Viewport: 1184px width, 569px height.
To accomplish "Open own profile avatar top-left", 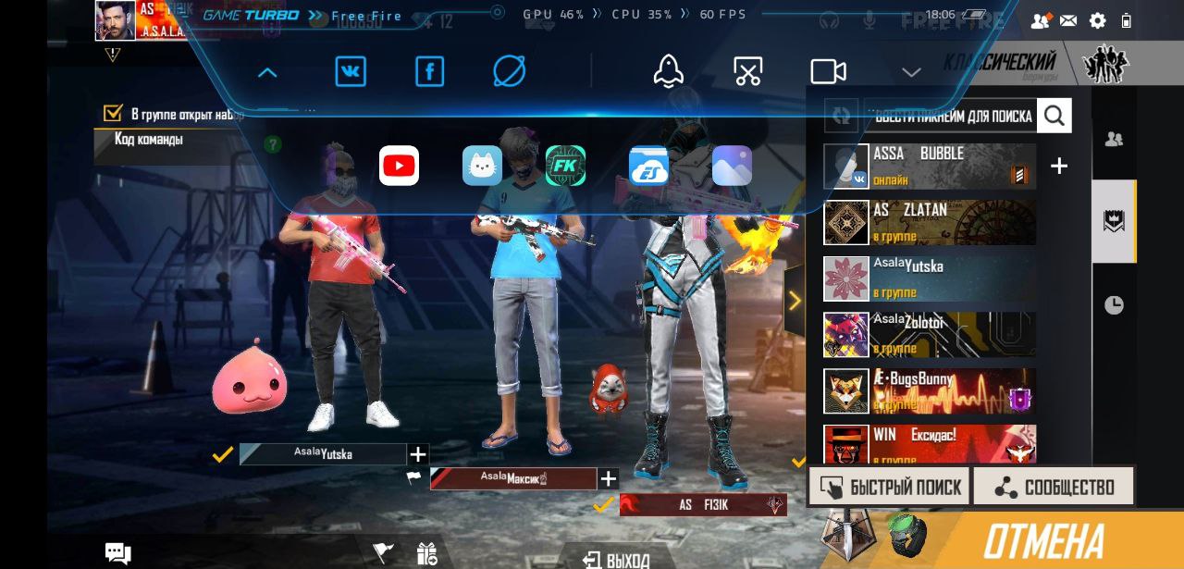I will pos(115,20).
